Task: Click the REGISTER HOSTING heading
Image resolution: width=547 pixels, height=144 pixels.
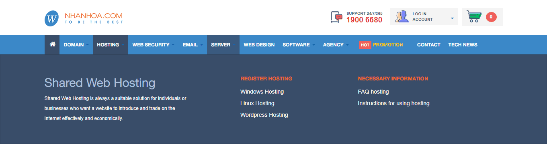Action: [x=266, y=78]
